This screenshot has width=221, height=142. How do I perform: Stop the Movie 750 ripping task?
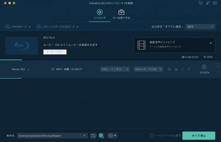[x=204, y=67]
